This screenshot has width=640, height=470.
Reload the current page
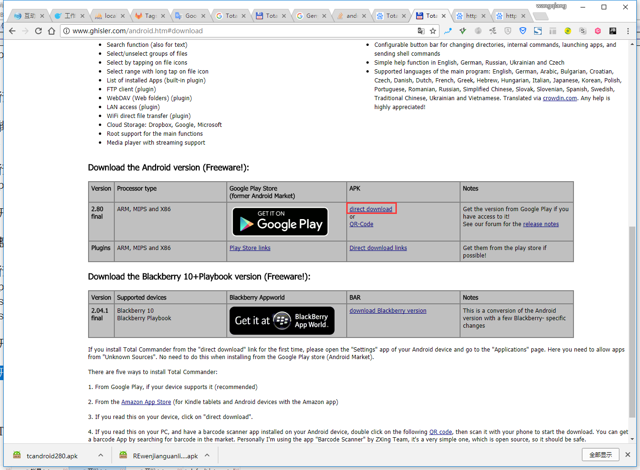38,31
